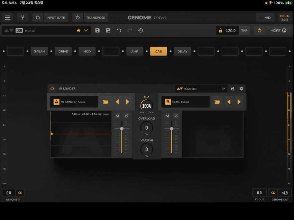The image size is (294, 220).
Task: Select the FX Out 0.0 field
Action: tap(259, 193)
